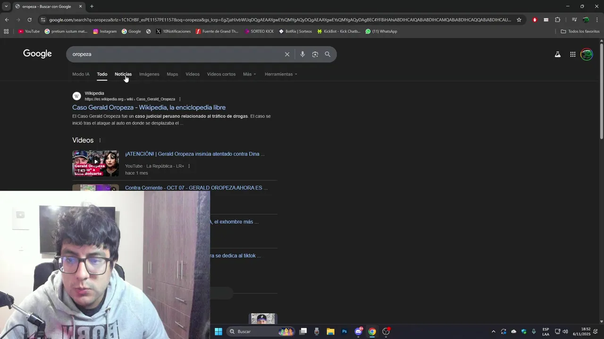Open the 10Notificaciones bookmark
This screenshot has width=604, height=339.
click(173, 32)
